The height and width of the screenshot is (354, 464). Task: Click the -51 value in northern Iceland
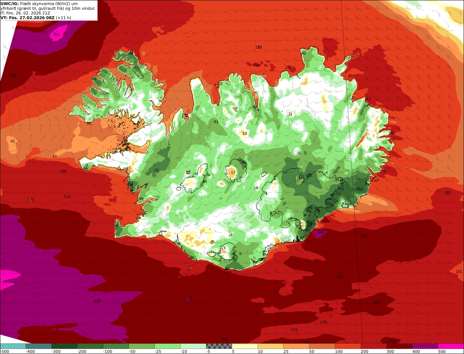click(x=216, y=122)
